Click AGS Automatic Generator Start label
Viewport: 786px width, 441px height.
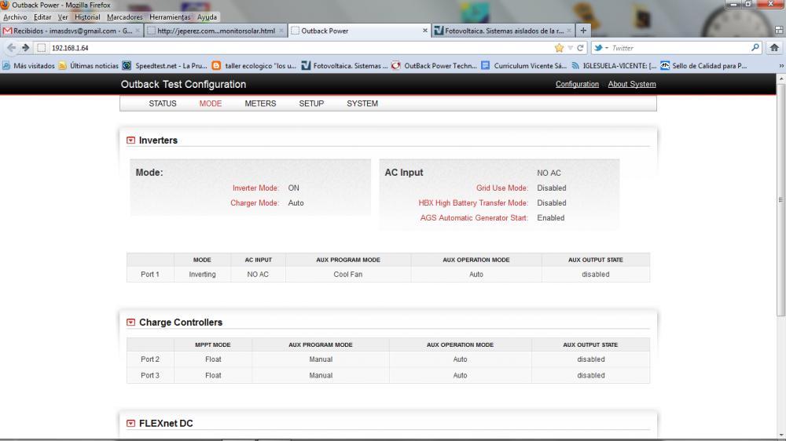point(474,218)
